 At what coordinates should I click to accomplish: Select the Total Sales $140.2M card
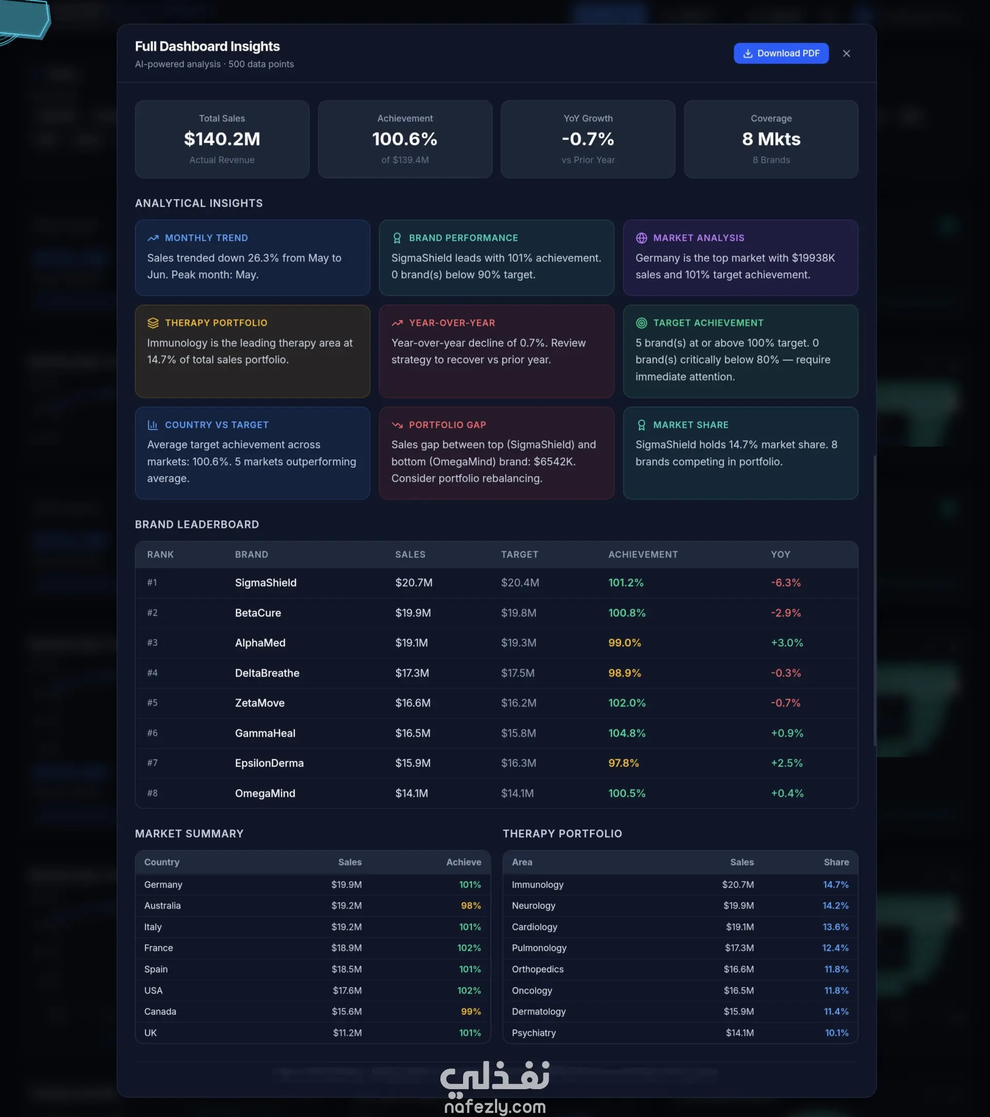click(222, 139)
